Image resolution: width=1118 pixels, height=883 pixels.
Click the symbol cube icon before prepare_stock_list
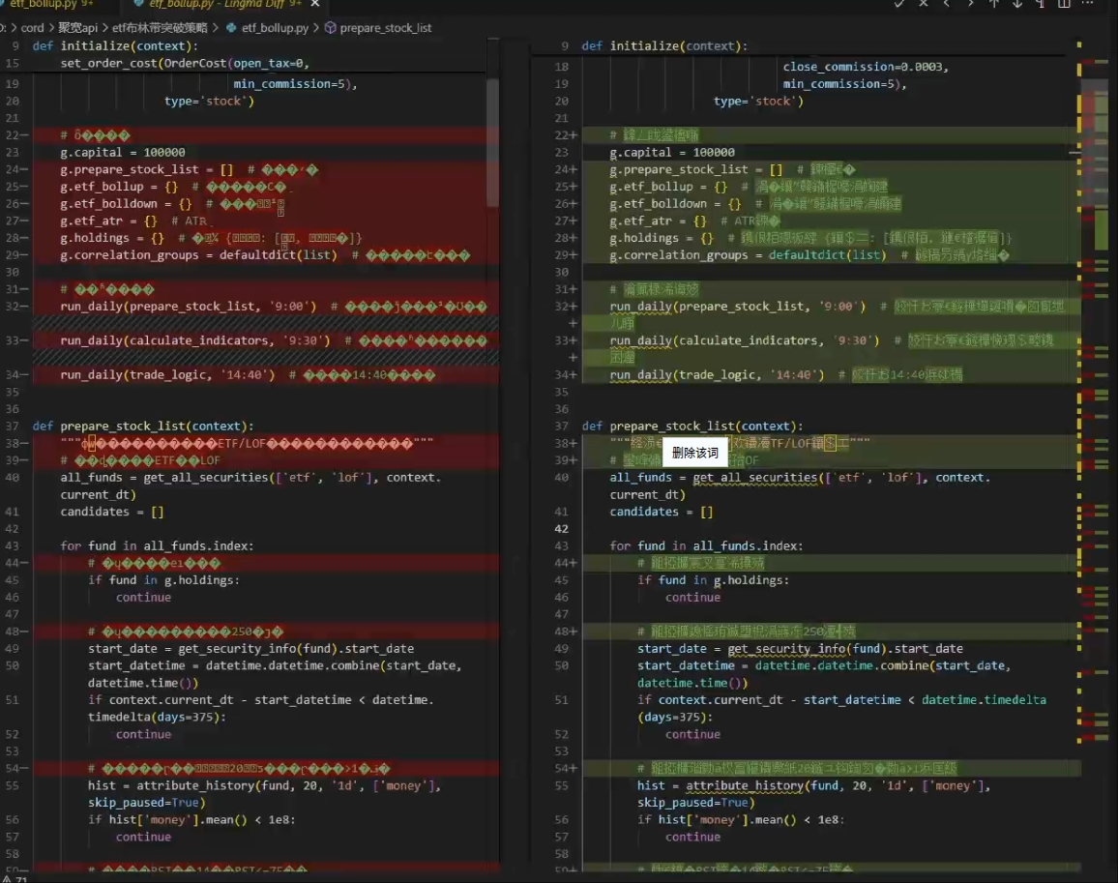pyautogui.click(x=330, y=28)
